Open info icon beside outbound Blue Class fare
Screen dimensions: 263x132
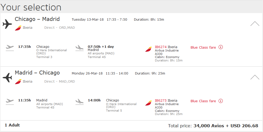tap(221, 47)
